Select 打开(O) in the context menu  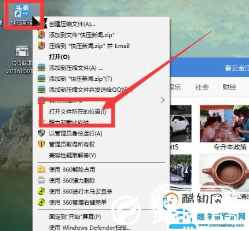59,57
